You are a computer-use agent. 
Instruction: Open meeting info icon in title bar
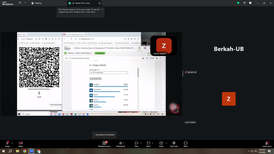pyautogui.click(x=20, y=3)
